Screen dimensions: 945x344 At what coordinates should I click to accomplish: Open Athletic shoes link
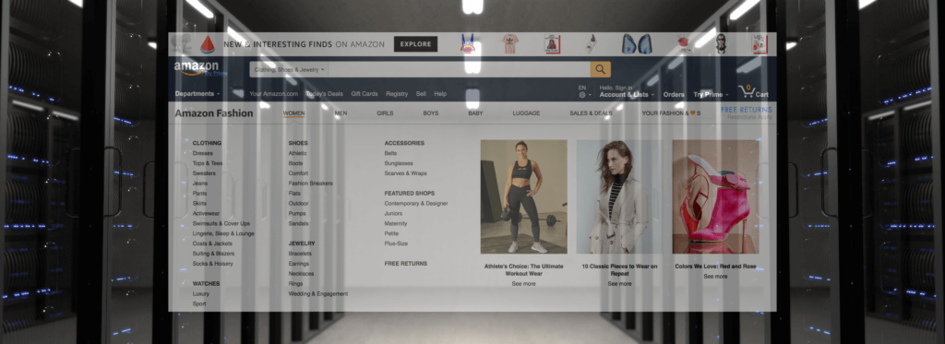pyautogui.click(x=297, y=153)
